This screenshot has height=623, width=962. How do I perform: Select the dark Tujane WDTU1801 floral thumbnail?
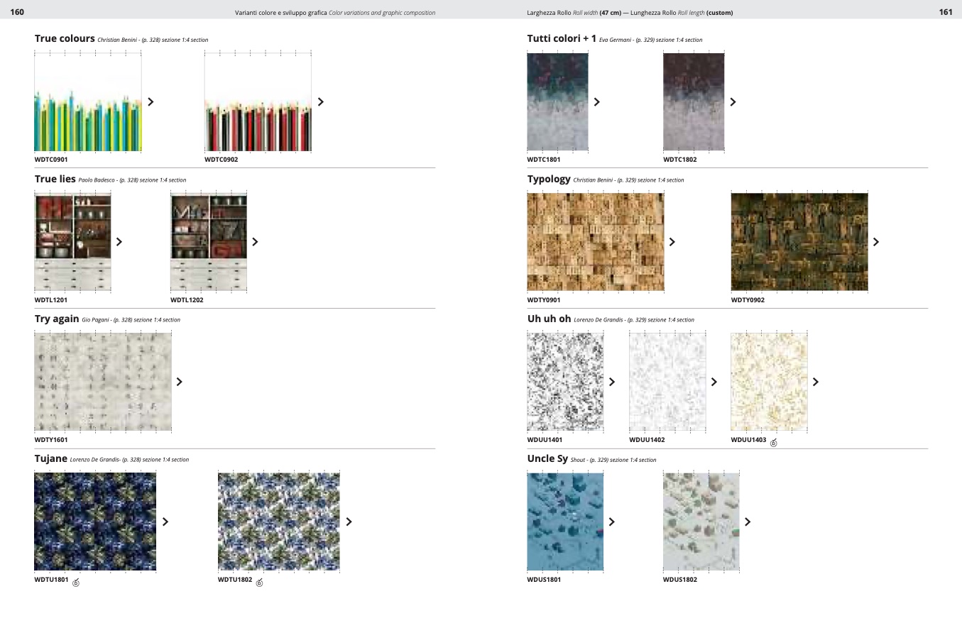(x=95, y=522)
